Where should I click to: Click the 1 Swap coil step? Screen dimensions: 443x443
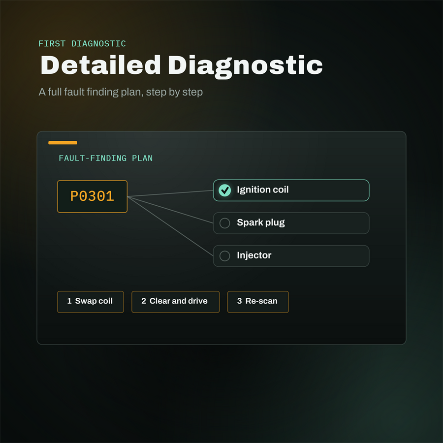(91, 302)
